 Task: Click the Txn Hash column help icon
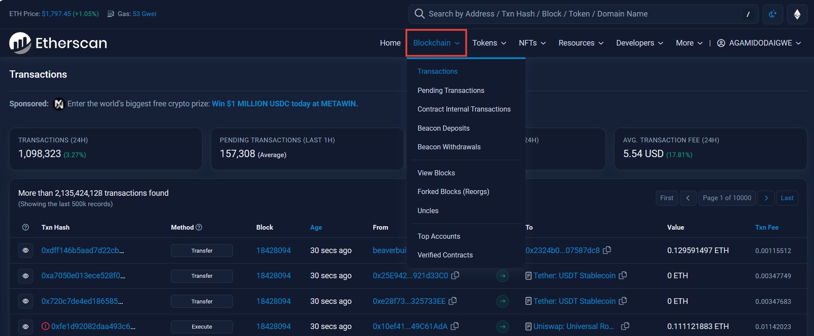point(26,227)
